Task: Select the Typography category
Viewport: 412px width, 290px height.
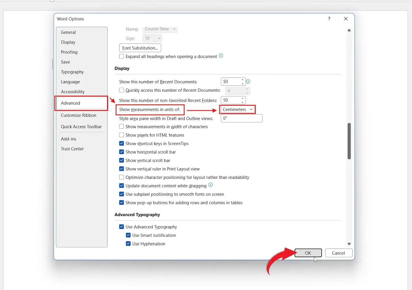Action: (82, 72)
